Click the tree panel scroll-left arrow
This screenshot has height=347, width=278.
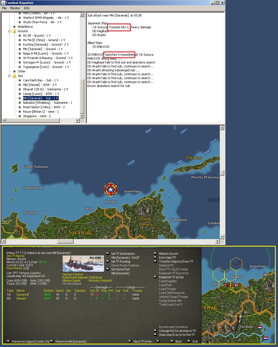tap(4, 121)
